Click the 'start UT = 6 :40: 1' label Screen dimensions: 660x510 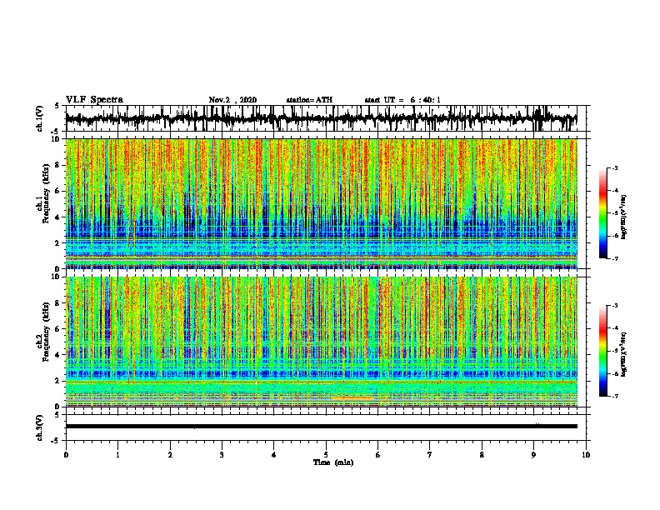coord(402,100)
